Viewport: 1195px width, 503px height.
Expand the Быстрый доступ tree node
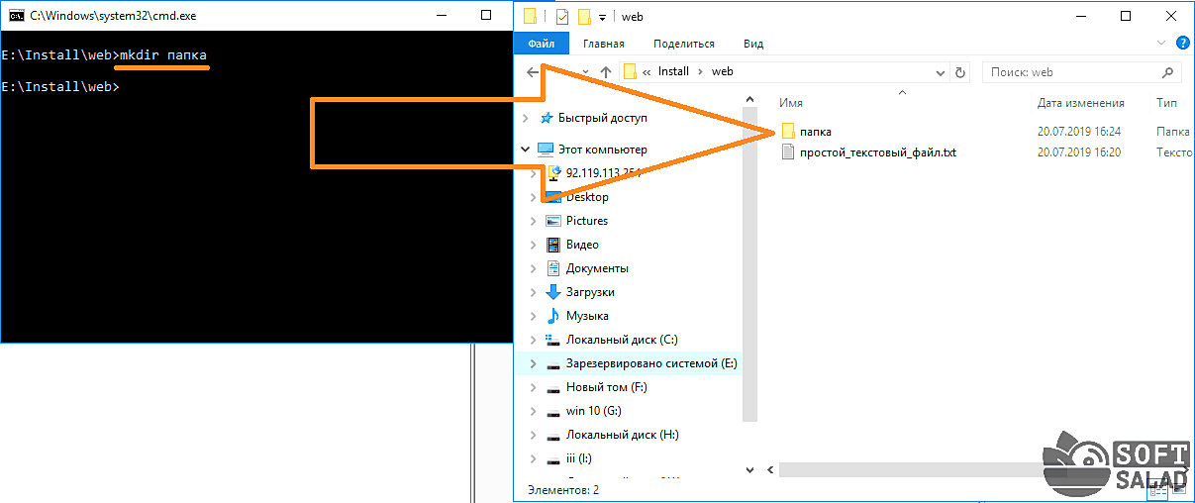coord(525,118)
